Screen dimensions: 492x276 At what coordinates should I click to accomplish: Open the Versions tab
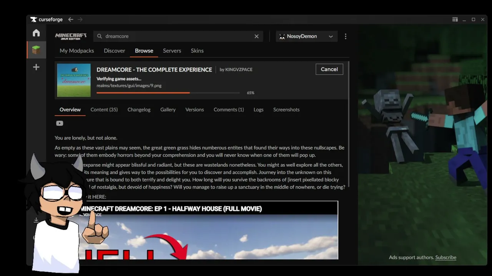tap(194, 110)
